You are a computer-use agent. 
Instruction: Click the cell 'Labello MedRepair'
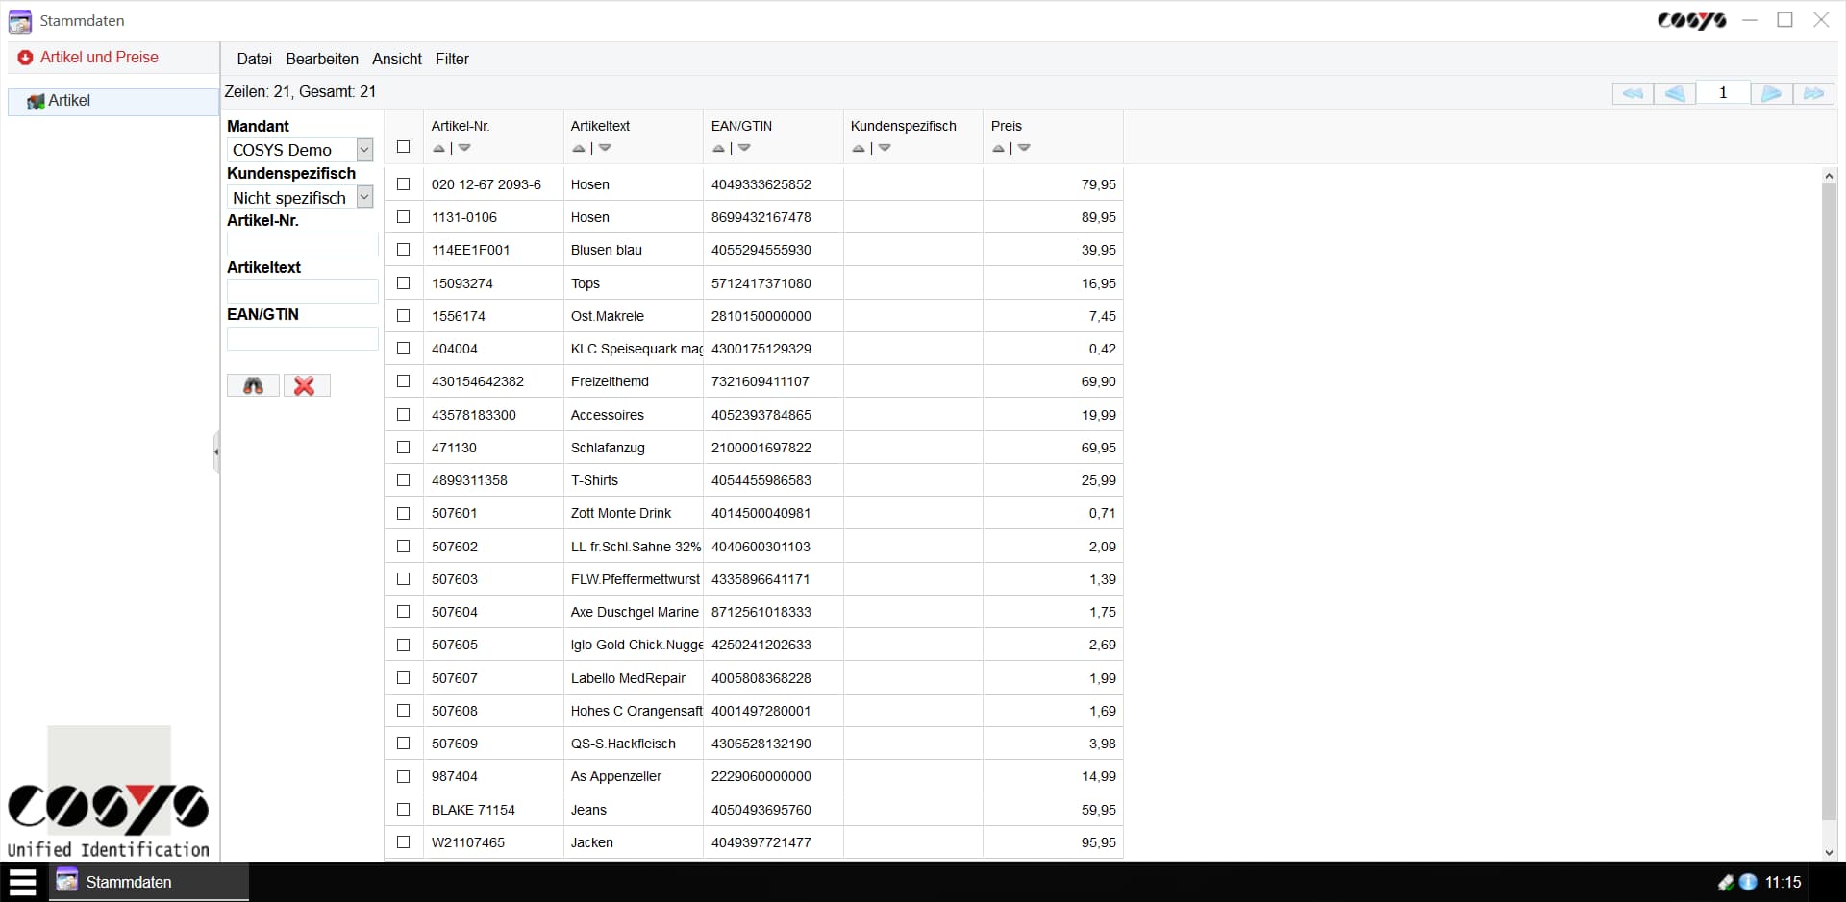click(628, 678)
